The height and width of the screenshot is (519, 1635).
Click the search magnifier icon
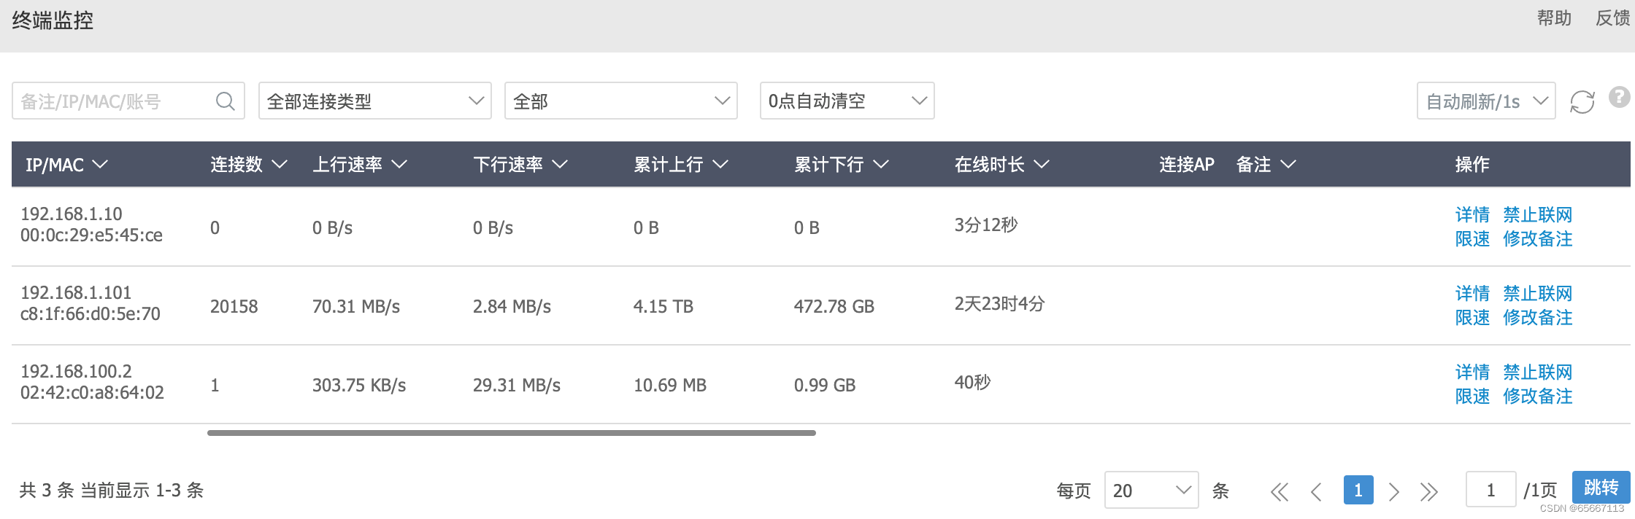[x=226, y=101]
